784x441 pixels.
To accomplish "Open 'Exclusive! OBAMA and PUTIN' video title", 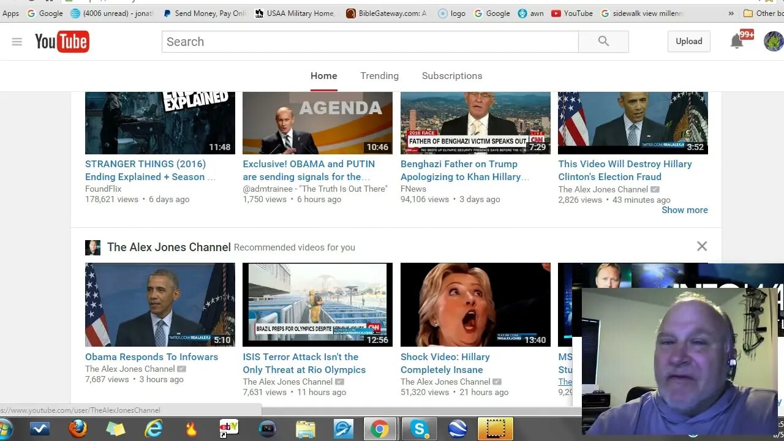I will [x=309, y=170].
